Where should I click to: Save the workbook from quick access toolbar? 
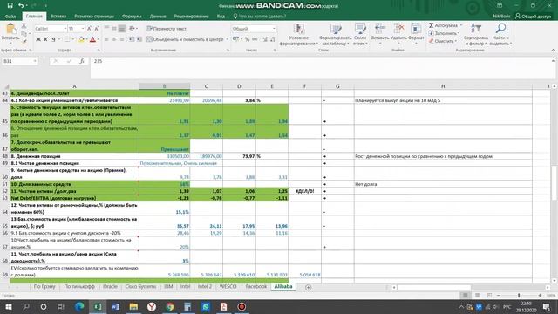(x=10, y=6)
